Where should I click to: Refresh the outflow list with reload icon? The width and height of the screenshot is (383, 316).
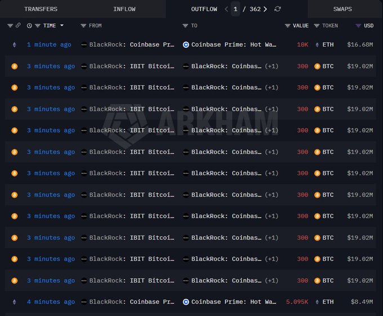click(x=278, y=9)
